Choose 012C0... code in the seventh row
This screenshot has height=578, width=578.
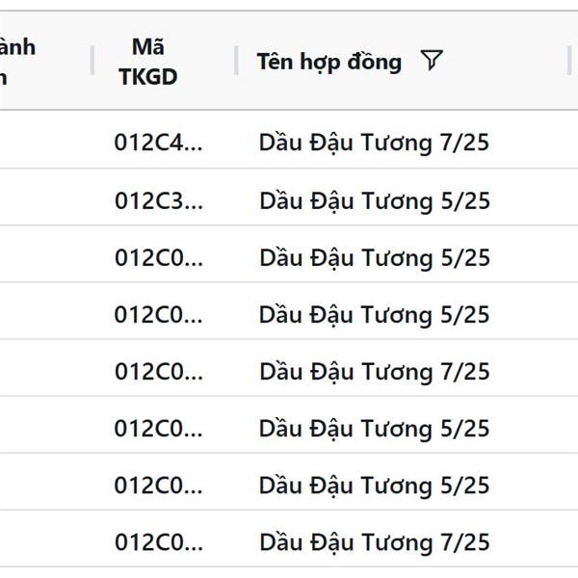159,486
